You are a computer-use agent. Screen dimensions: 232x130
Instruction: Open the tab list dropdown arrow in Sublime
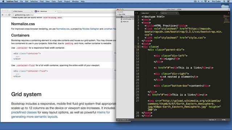click(229, 13)
